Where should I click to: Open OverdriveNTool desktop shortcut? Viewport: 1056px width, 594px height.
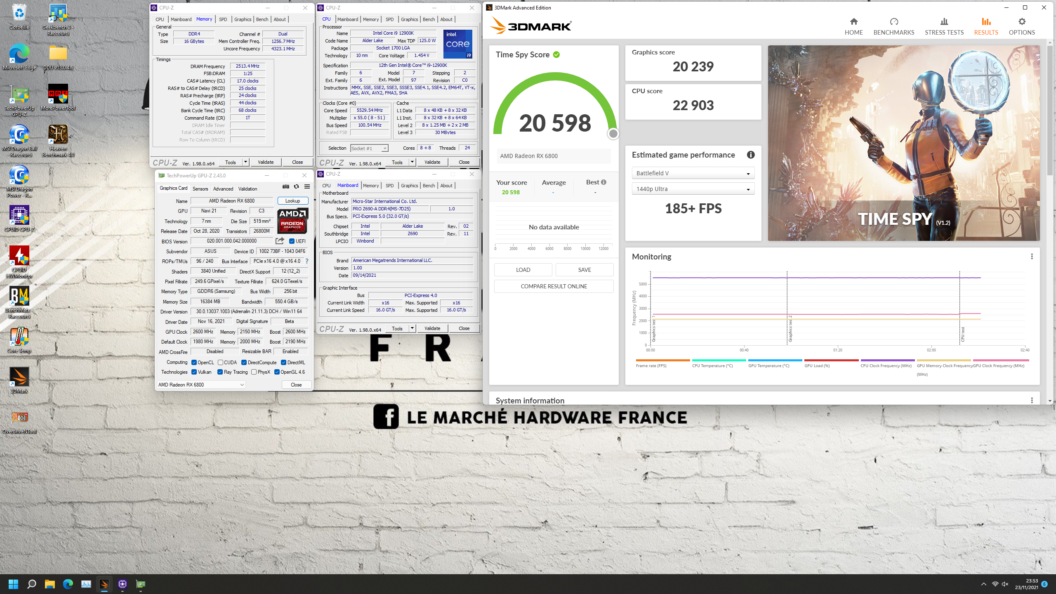[x=19, y=421]
